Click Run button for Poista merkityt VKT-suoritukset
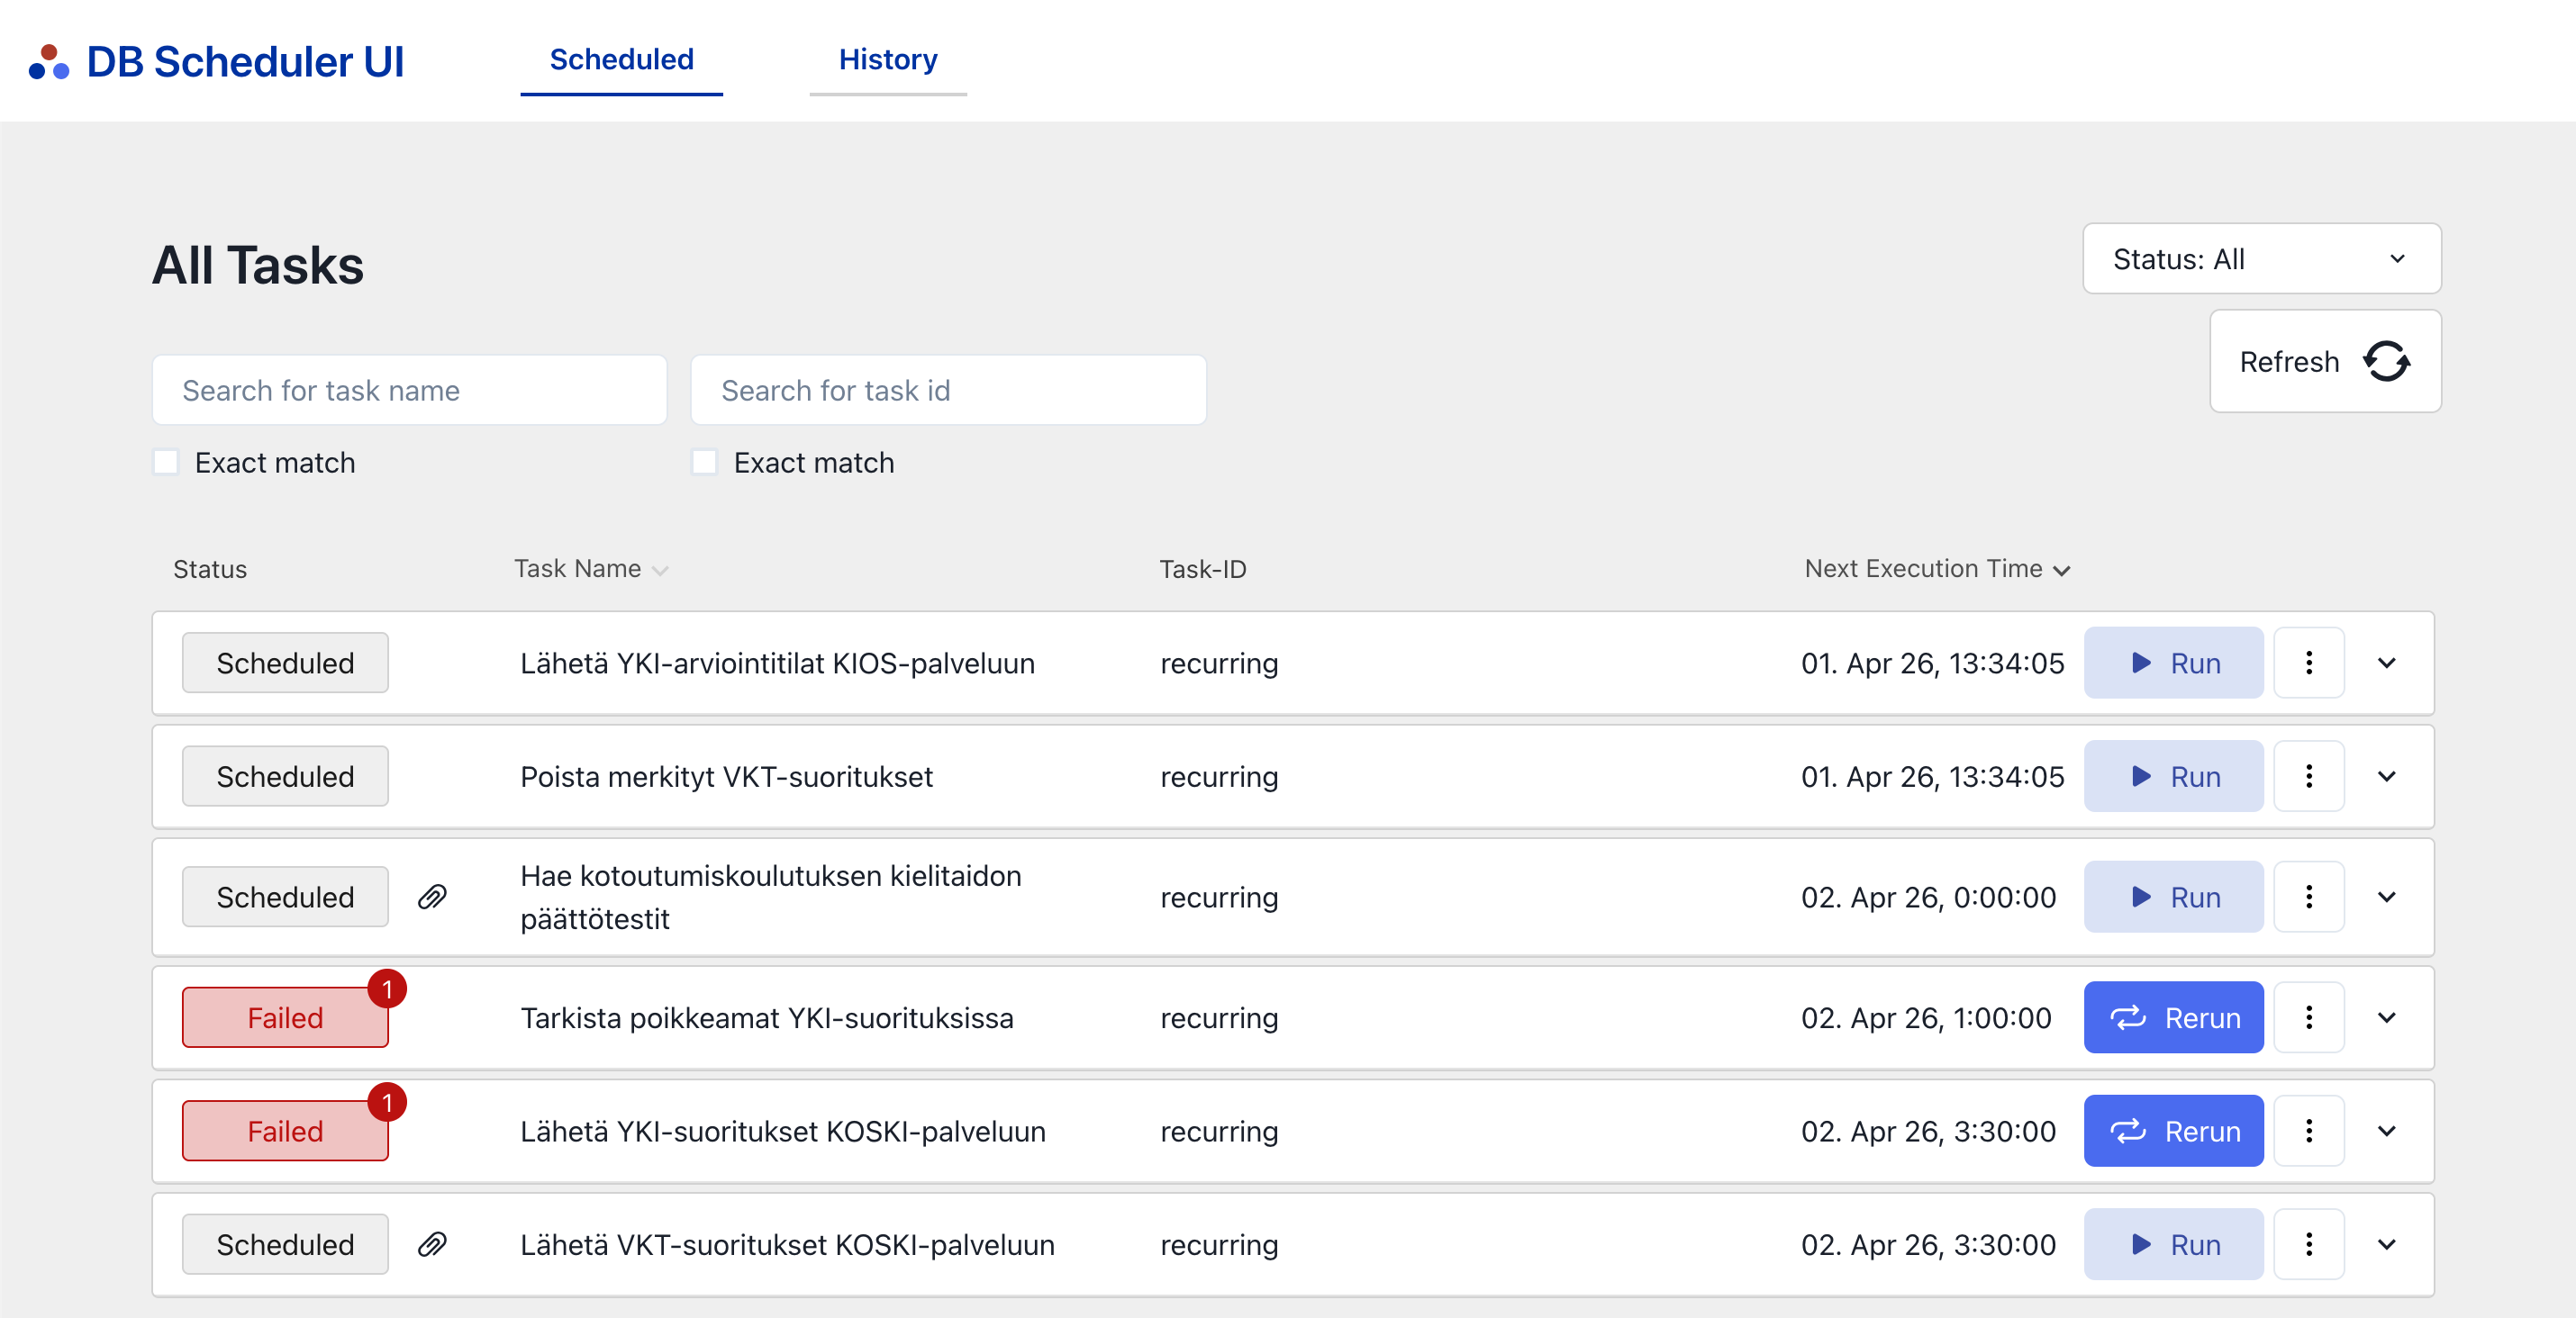 tap(2173, 776)
